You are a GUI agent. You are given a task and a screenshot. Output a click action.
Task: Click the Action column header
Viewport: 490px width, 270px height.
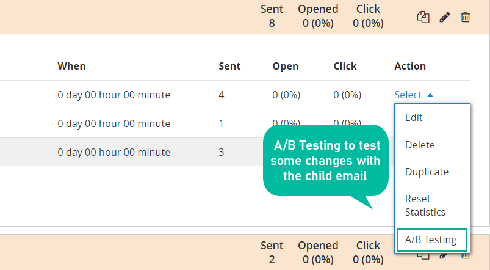pyautogui.click(x=410, y=66)
